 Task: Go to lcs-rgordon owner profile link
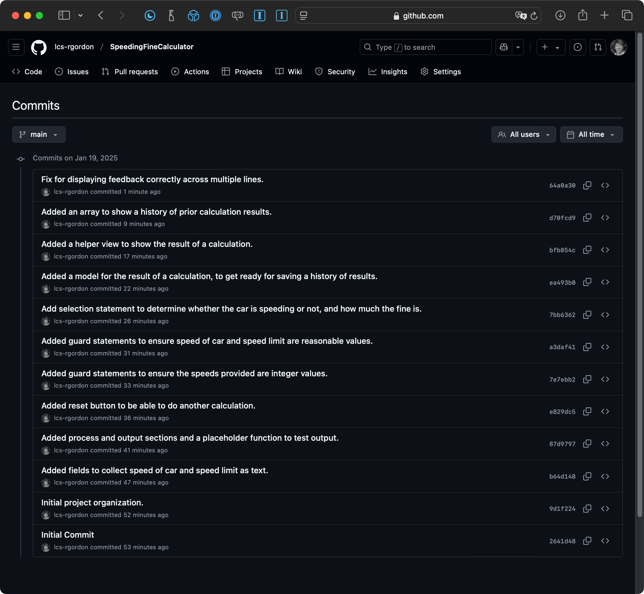click(74, 47)
